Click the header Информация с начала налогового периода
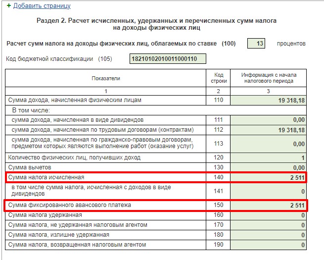Screen dimensions: 324x260 [269, 78]
